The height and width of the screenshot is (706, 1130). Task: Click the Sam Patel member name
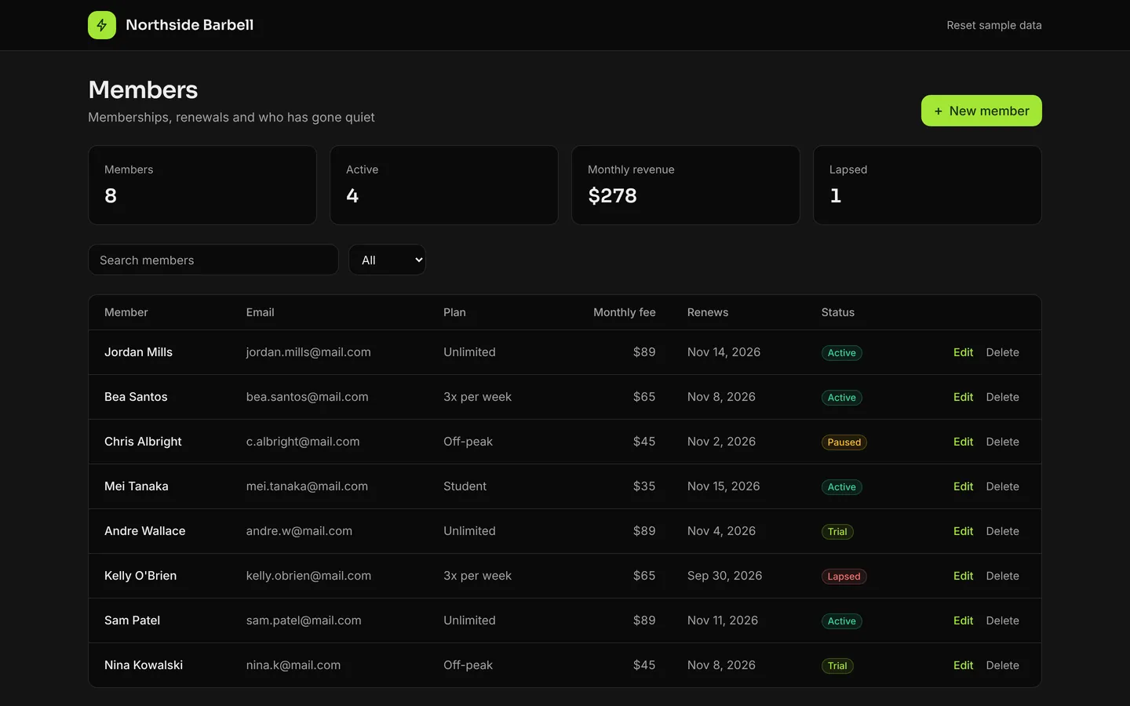tap(132, 620)
